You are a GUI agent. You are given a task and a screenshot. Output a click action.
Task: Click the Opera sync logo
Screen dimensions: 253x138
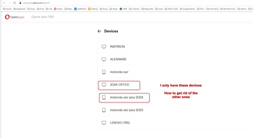[15, 17]
